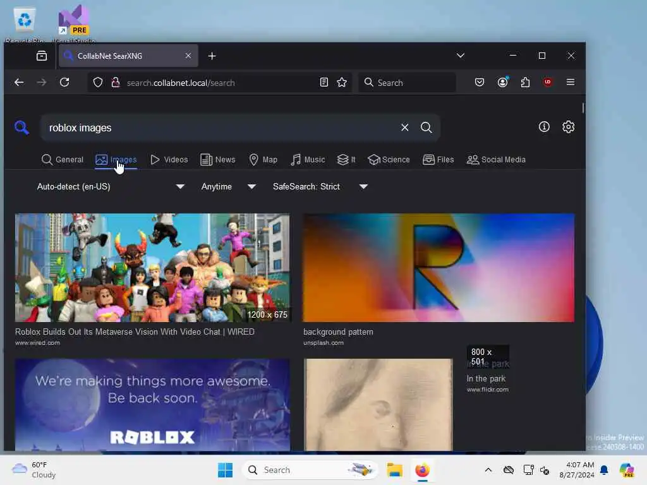Open the SearXNG about info icon

[x=544, y=126]
